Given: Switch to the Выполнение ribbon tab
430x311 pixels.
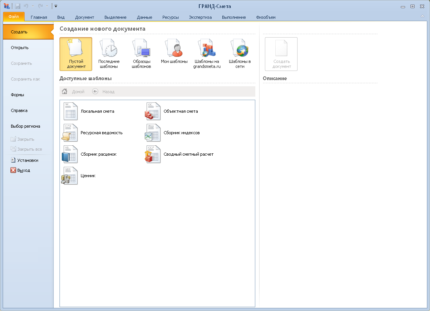Looking at the screenshot, I should [x=234, y=17].
